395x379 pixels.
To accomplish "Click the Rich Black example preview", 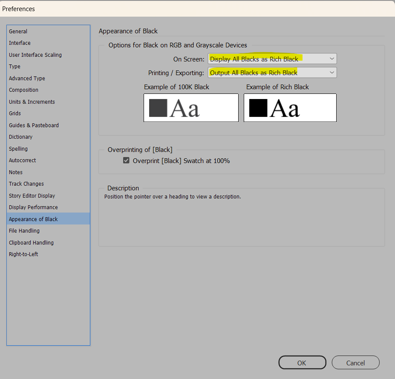I will tap(290, 108).
